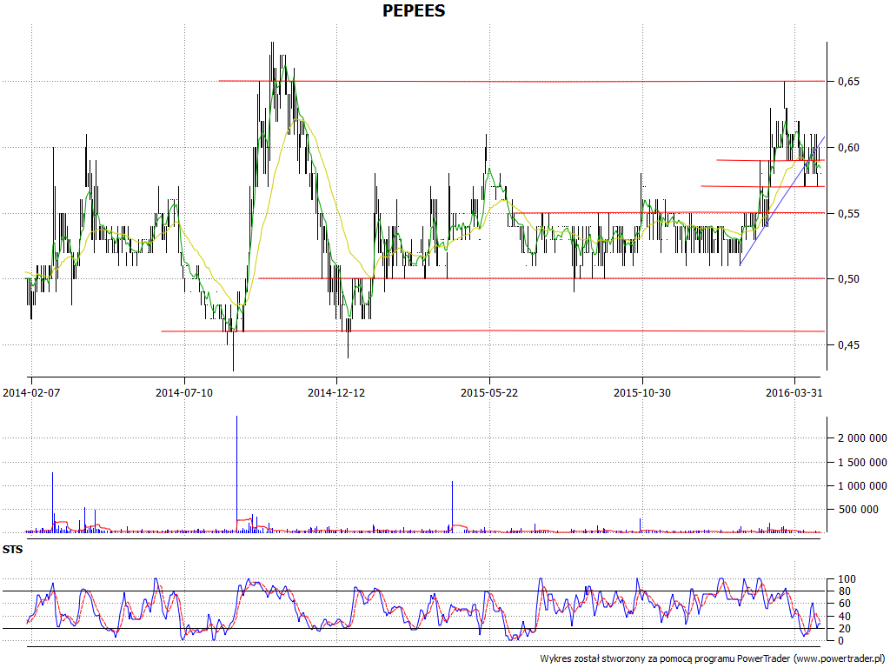
Task: Select the STS 40 scale label
Action: click(x=844, y=617)
